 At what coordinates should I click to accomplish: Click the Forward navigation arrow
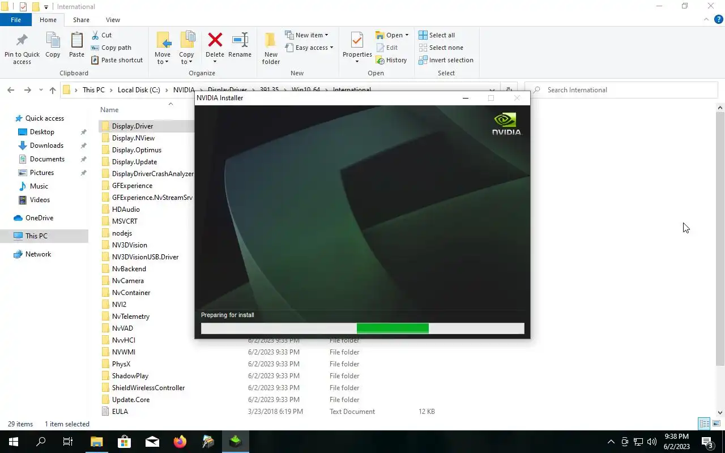coord(27,90)
